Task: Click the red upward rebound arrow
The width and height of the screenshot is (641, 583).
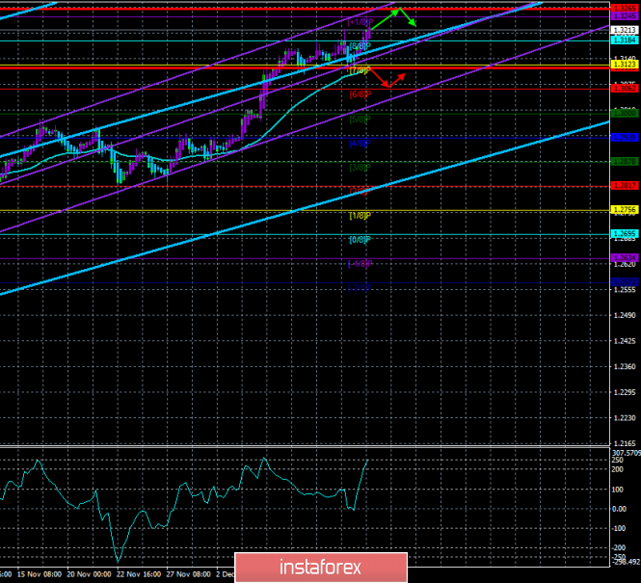Action: coord(397,80)
